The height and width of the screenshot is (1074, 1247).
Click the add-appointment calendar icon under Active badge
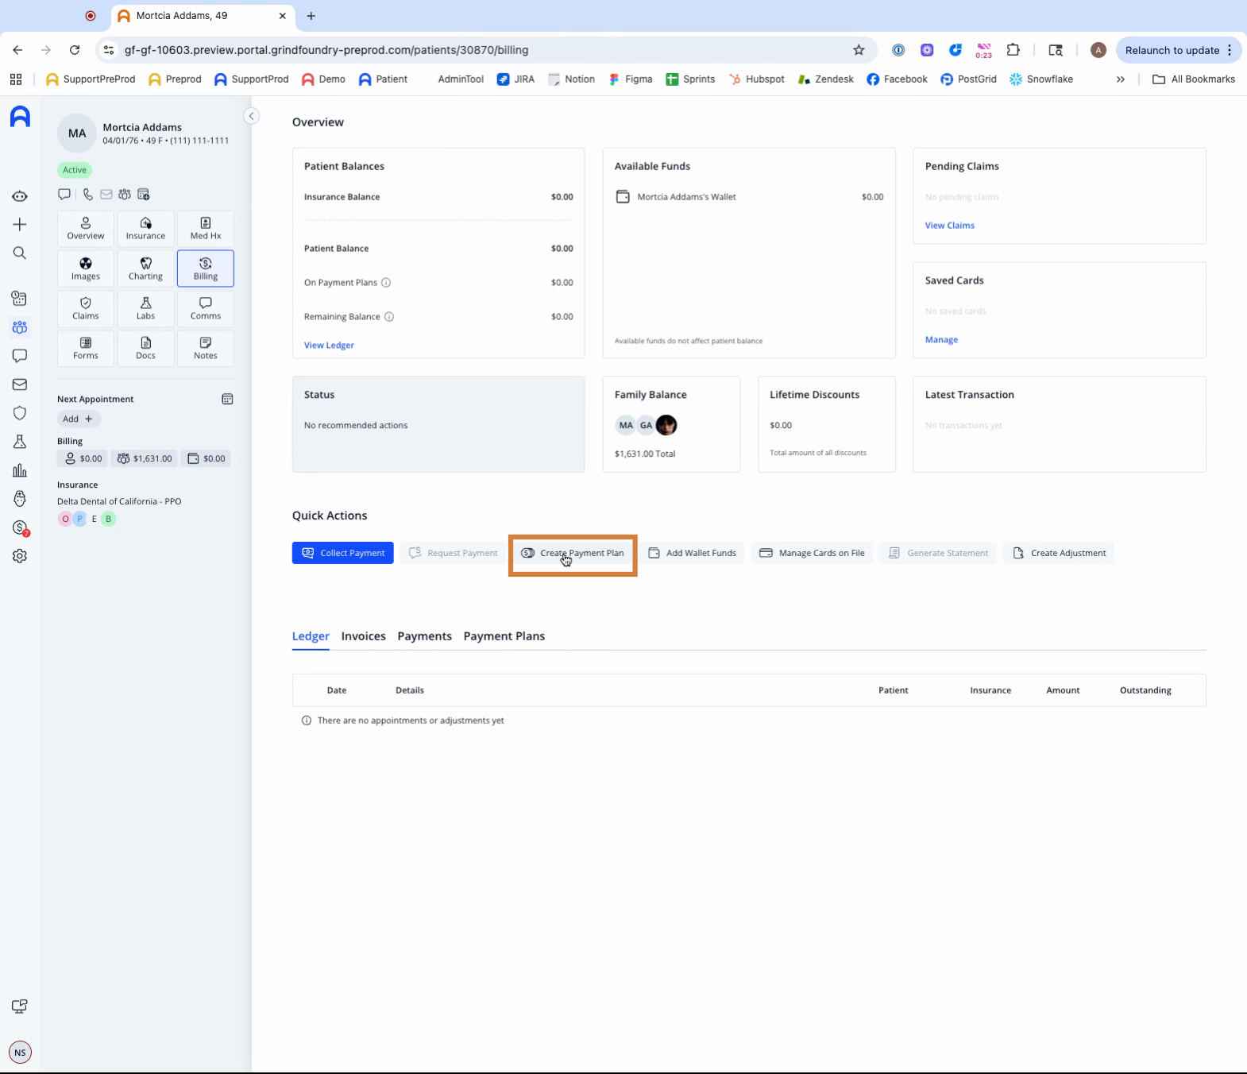tap(144, 195)
